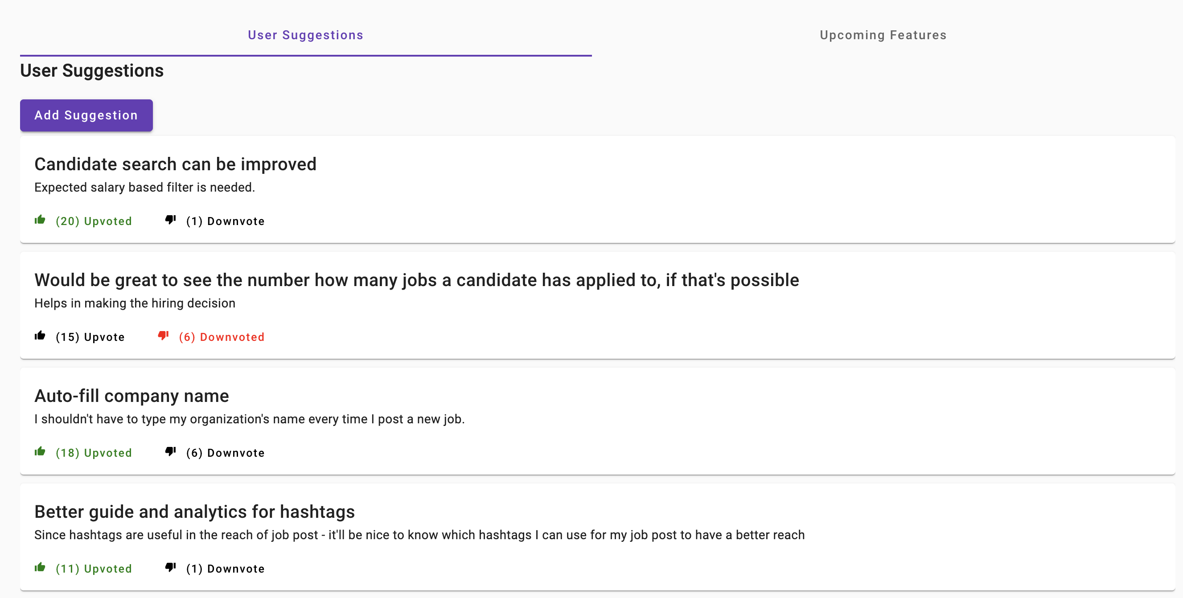Click thumbs-down icon on hashtags analytics suggestion
1183x598 pixels.
pyautogui.click(x=170, y=568)
